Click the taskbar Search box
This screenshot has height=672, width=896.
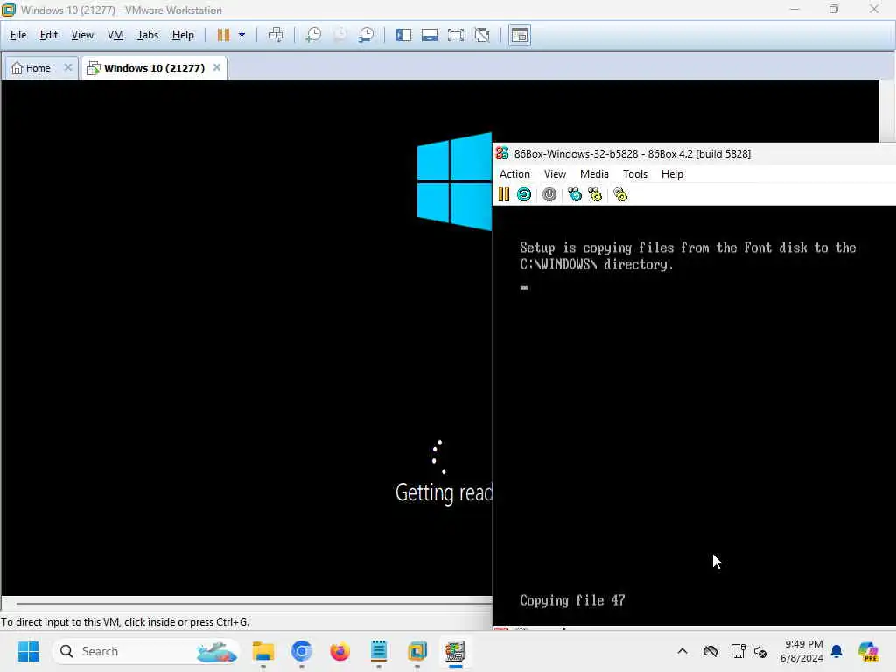pyautogui.click(x=146, y=651)
